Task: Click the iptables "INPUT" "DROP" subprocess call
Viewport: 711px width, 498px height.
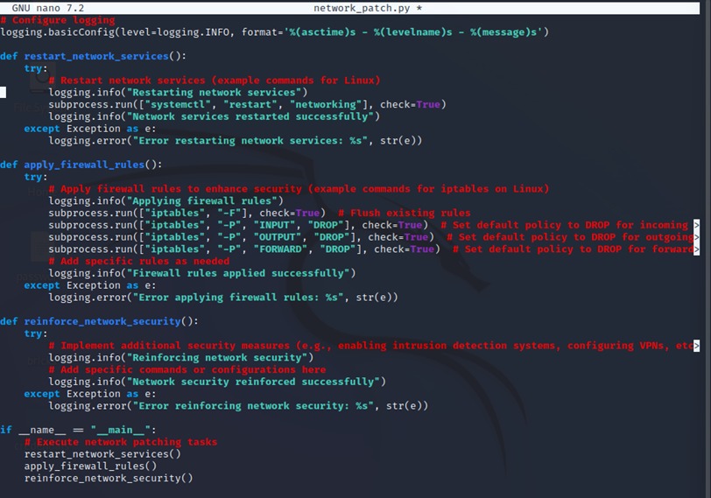Action: click(238, 225)
